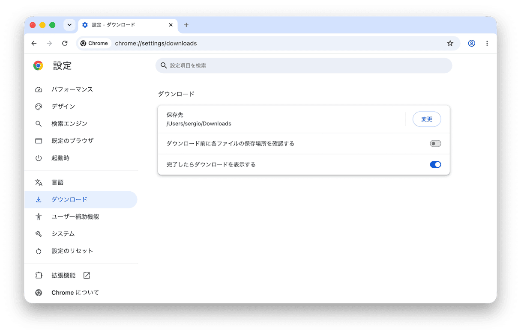Click the ダウンロード section heading
Viewport: 521px width, 335px height.
pyautogui.click(x=176, y=94)
